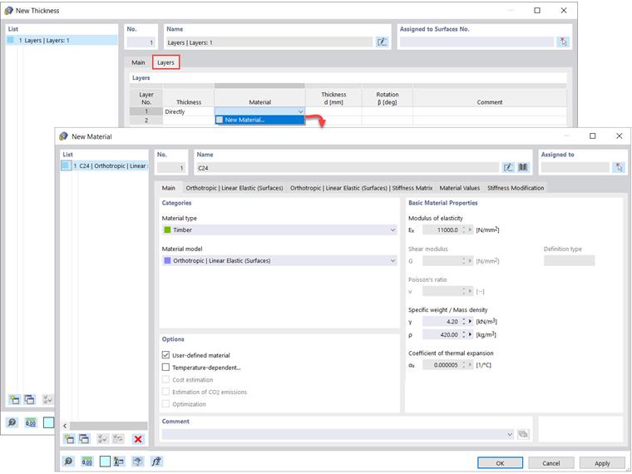
Task: Click OK button in New Material
Action: (x=500, y=463)
